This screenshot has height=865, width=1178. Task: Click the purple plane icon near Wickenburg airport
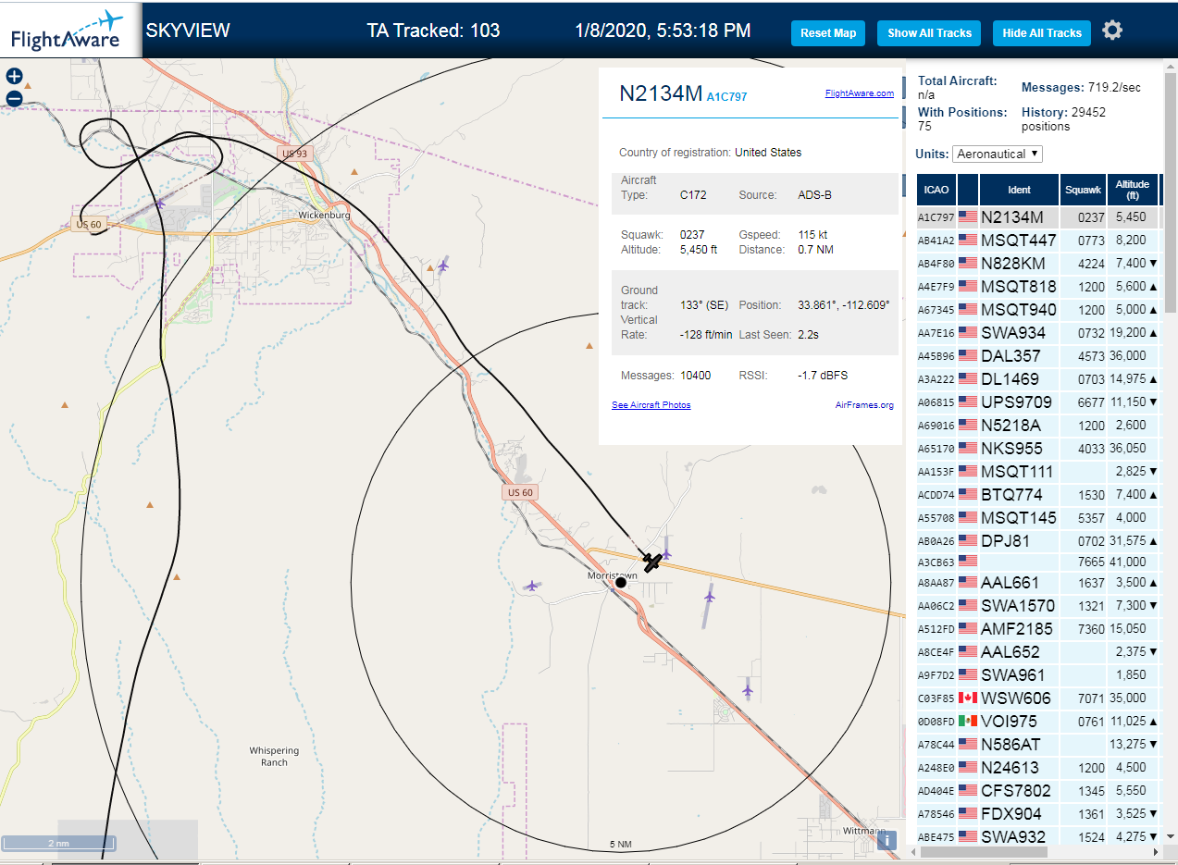(162, 203)
